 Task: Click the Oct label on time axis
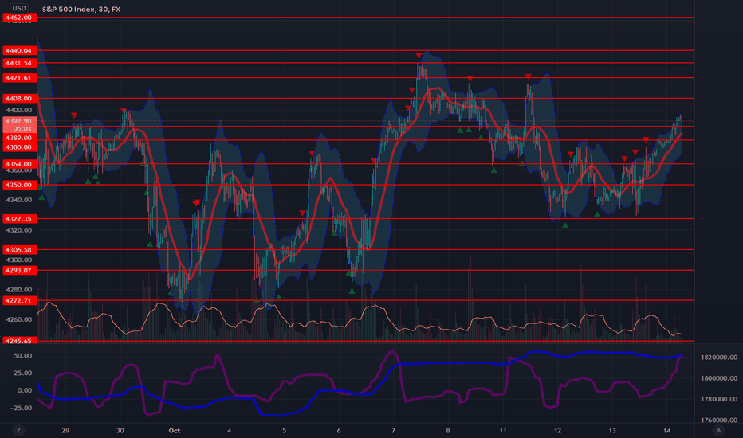pyautogui.click(x=175, y=430)
